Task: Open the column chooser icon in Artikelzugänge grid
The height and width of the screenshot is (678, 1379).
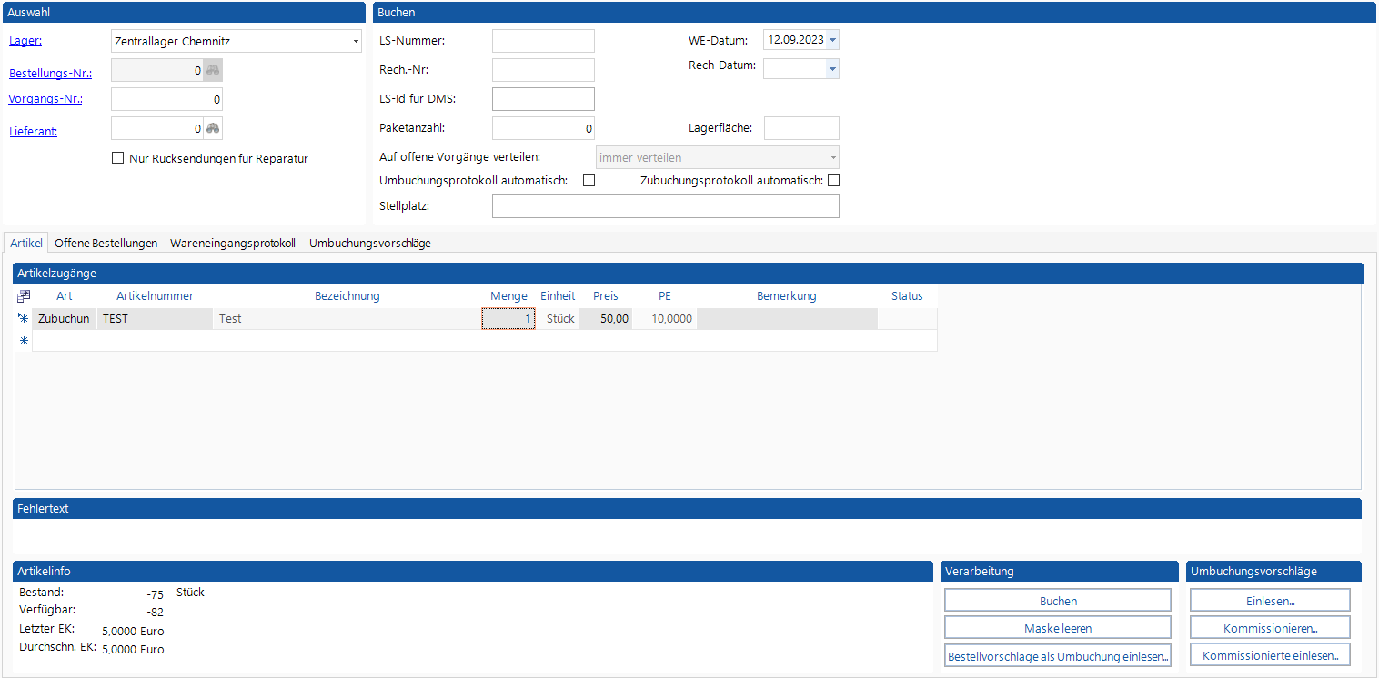Action: tap(24, 295)
